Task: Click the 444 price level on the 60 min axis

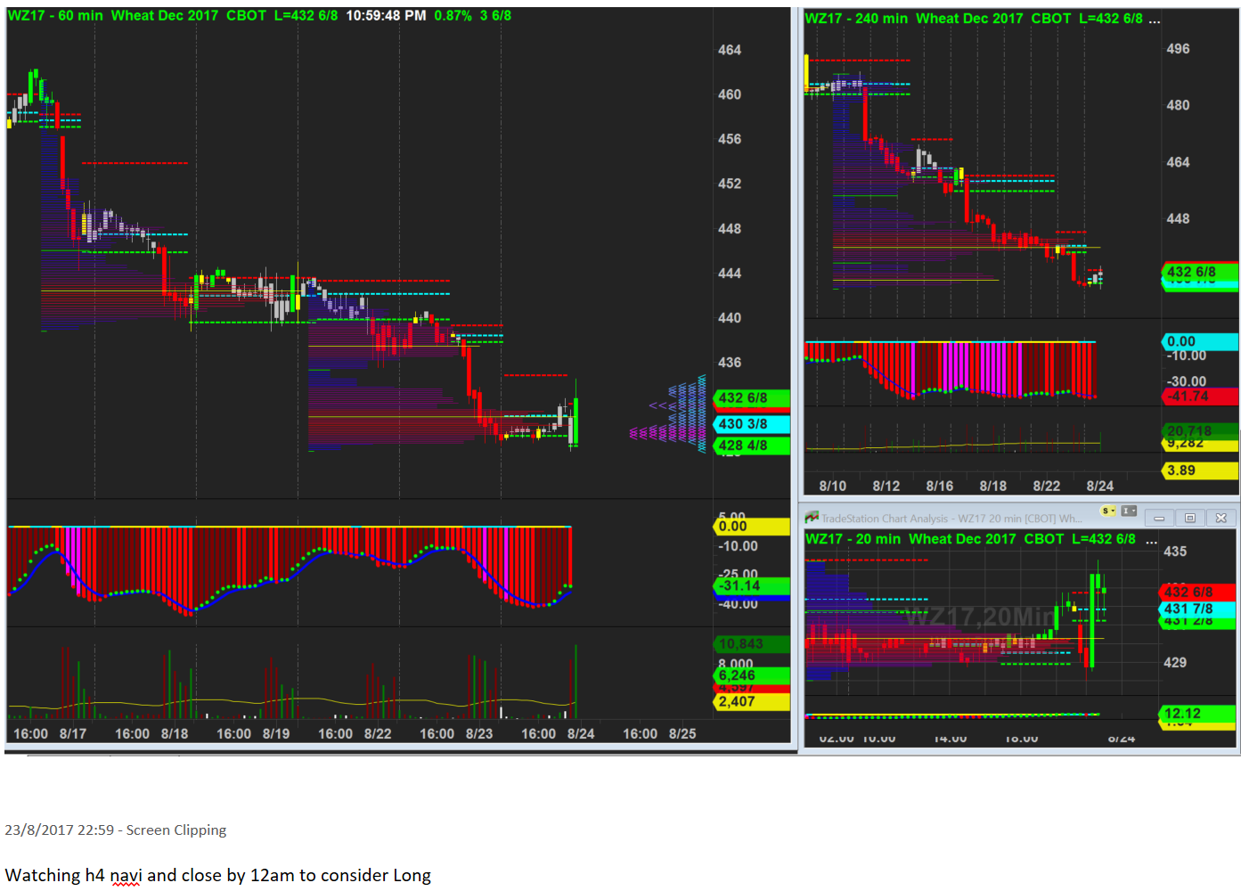Action: pos(730,274)
